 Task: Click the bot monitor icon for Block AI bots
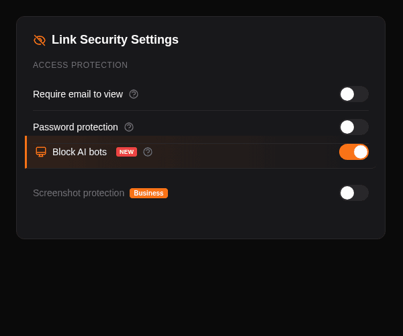pyautogui.click(x=41, y=152)
